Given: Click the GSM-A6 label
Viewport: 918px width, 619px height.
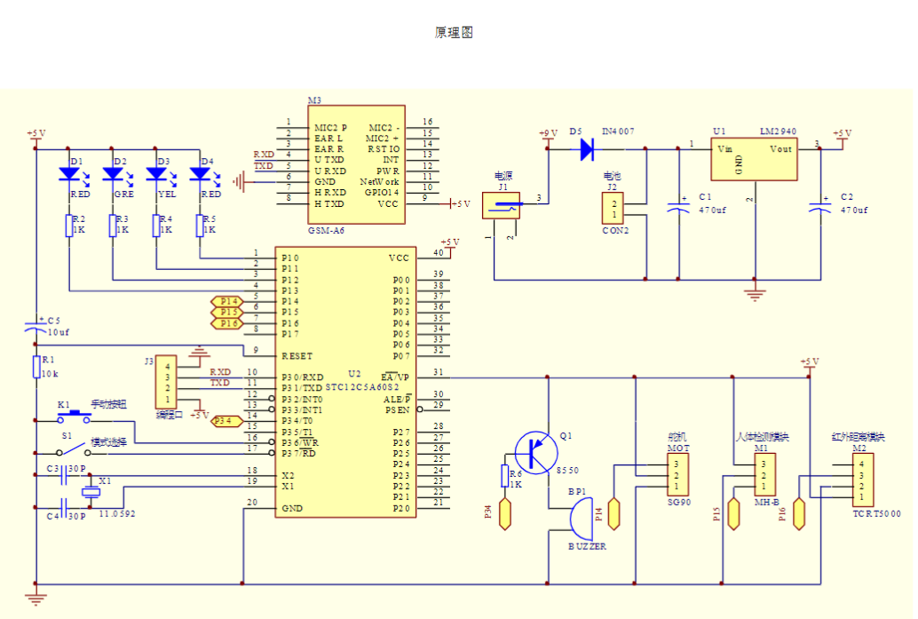Looking at the screenshot, I should tap(326, 231).
